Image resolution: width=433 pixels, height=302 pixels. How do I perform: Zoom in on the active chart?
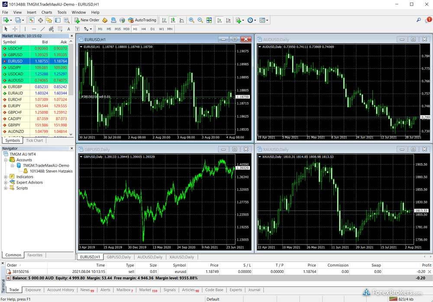[191, 20]
